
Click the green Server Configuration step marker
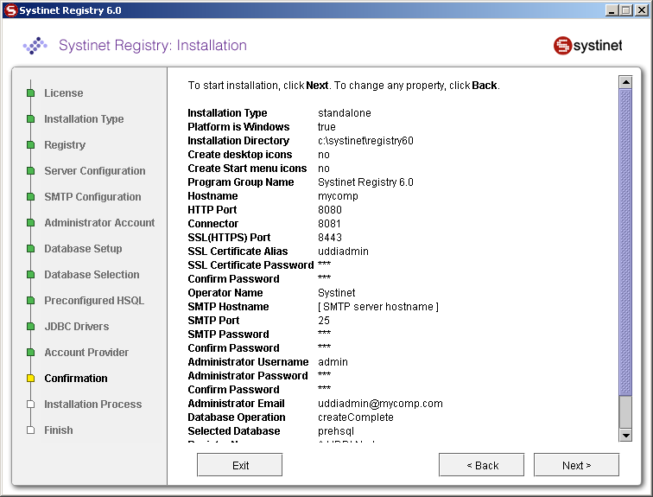(x=30, y=171)
